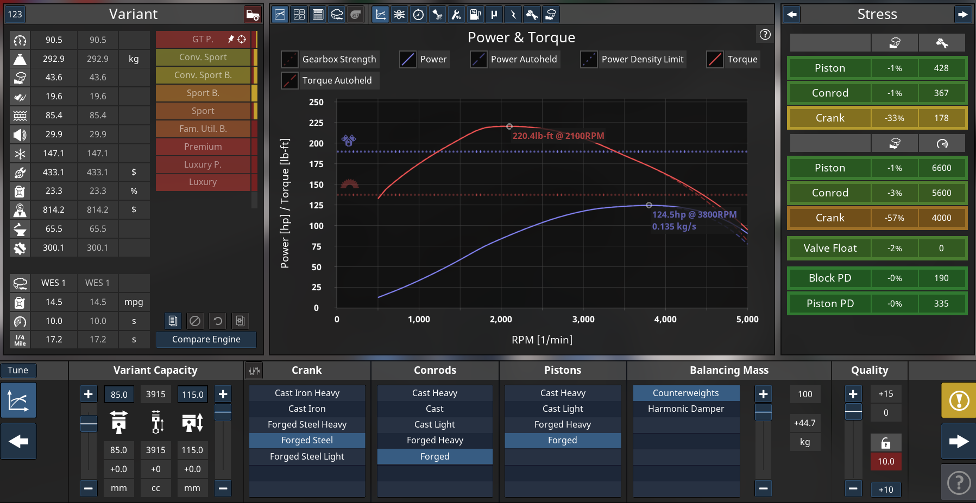The image size is (976, 503).
Task: Select the friction (μ) graph icon
Action: pos(494,15)
